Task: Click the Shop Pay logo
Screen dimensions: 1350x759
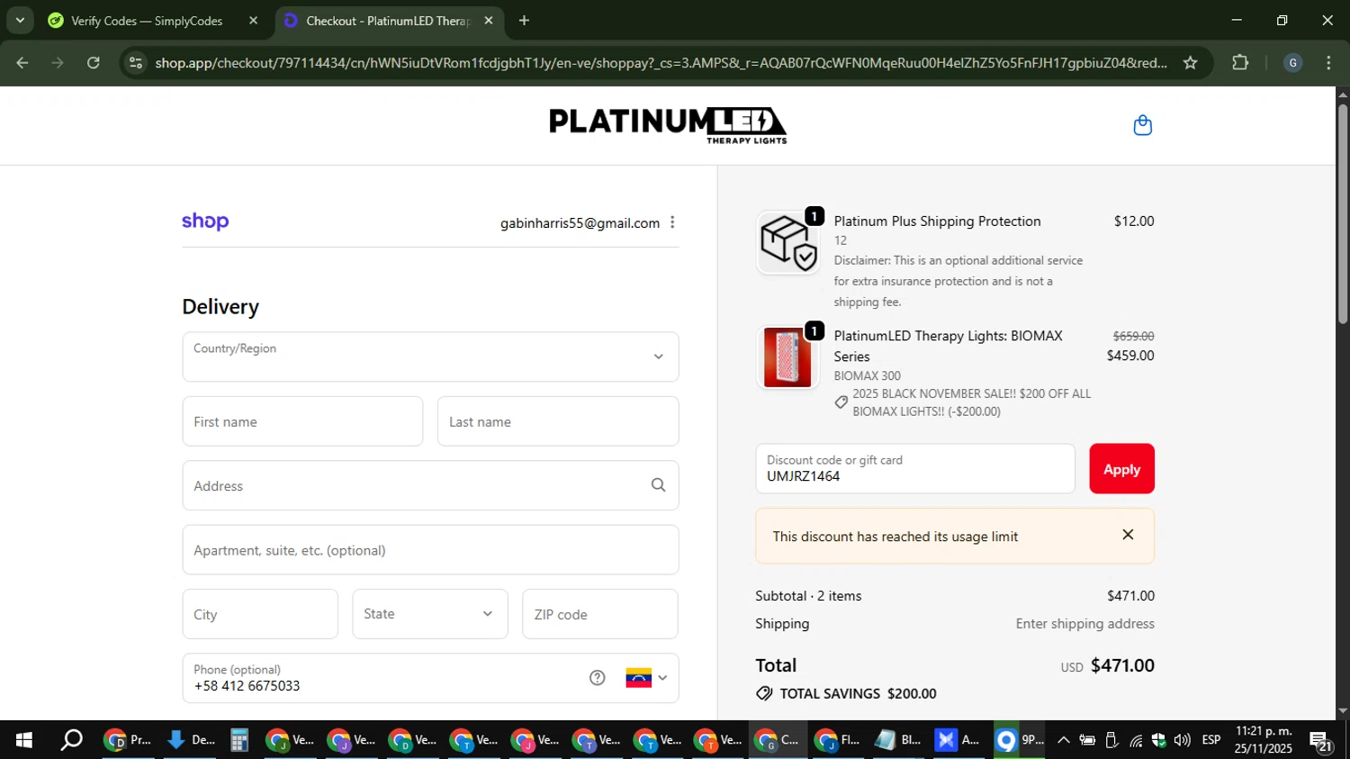Action: (205, 221)
